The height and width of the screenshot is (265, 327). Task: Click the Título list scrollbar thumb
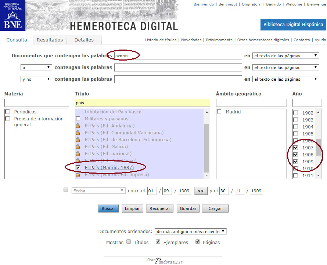point(206,148)
